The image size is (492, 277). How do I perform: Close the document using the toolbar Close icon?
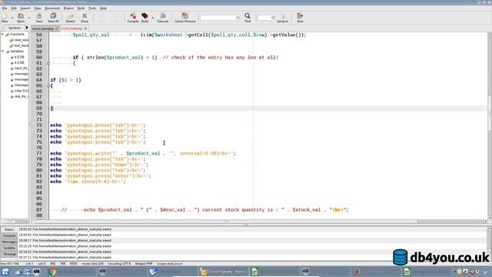pos(85,17)
